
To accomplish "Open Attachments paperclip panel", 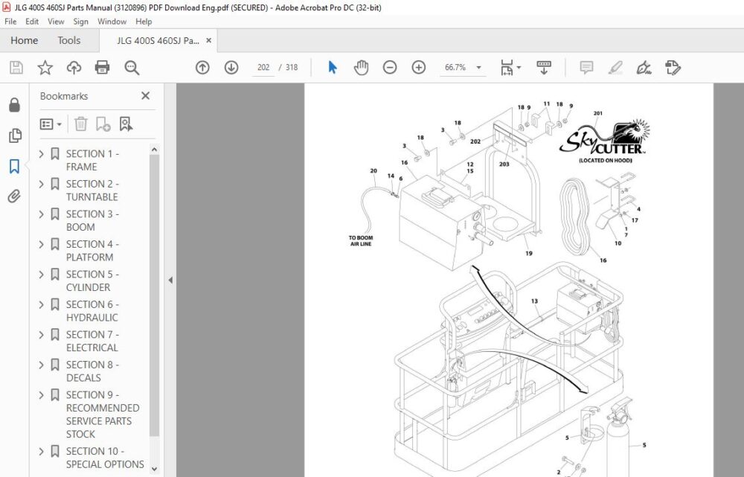I will pos(14,196).
